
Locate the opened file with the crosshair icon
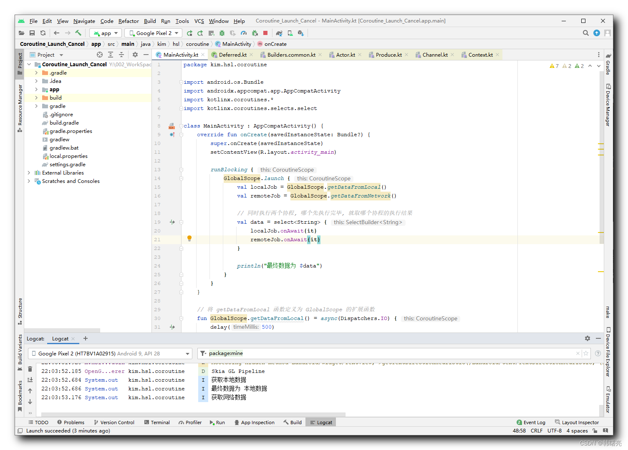coord(100,55)
